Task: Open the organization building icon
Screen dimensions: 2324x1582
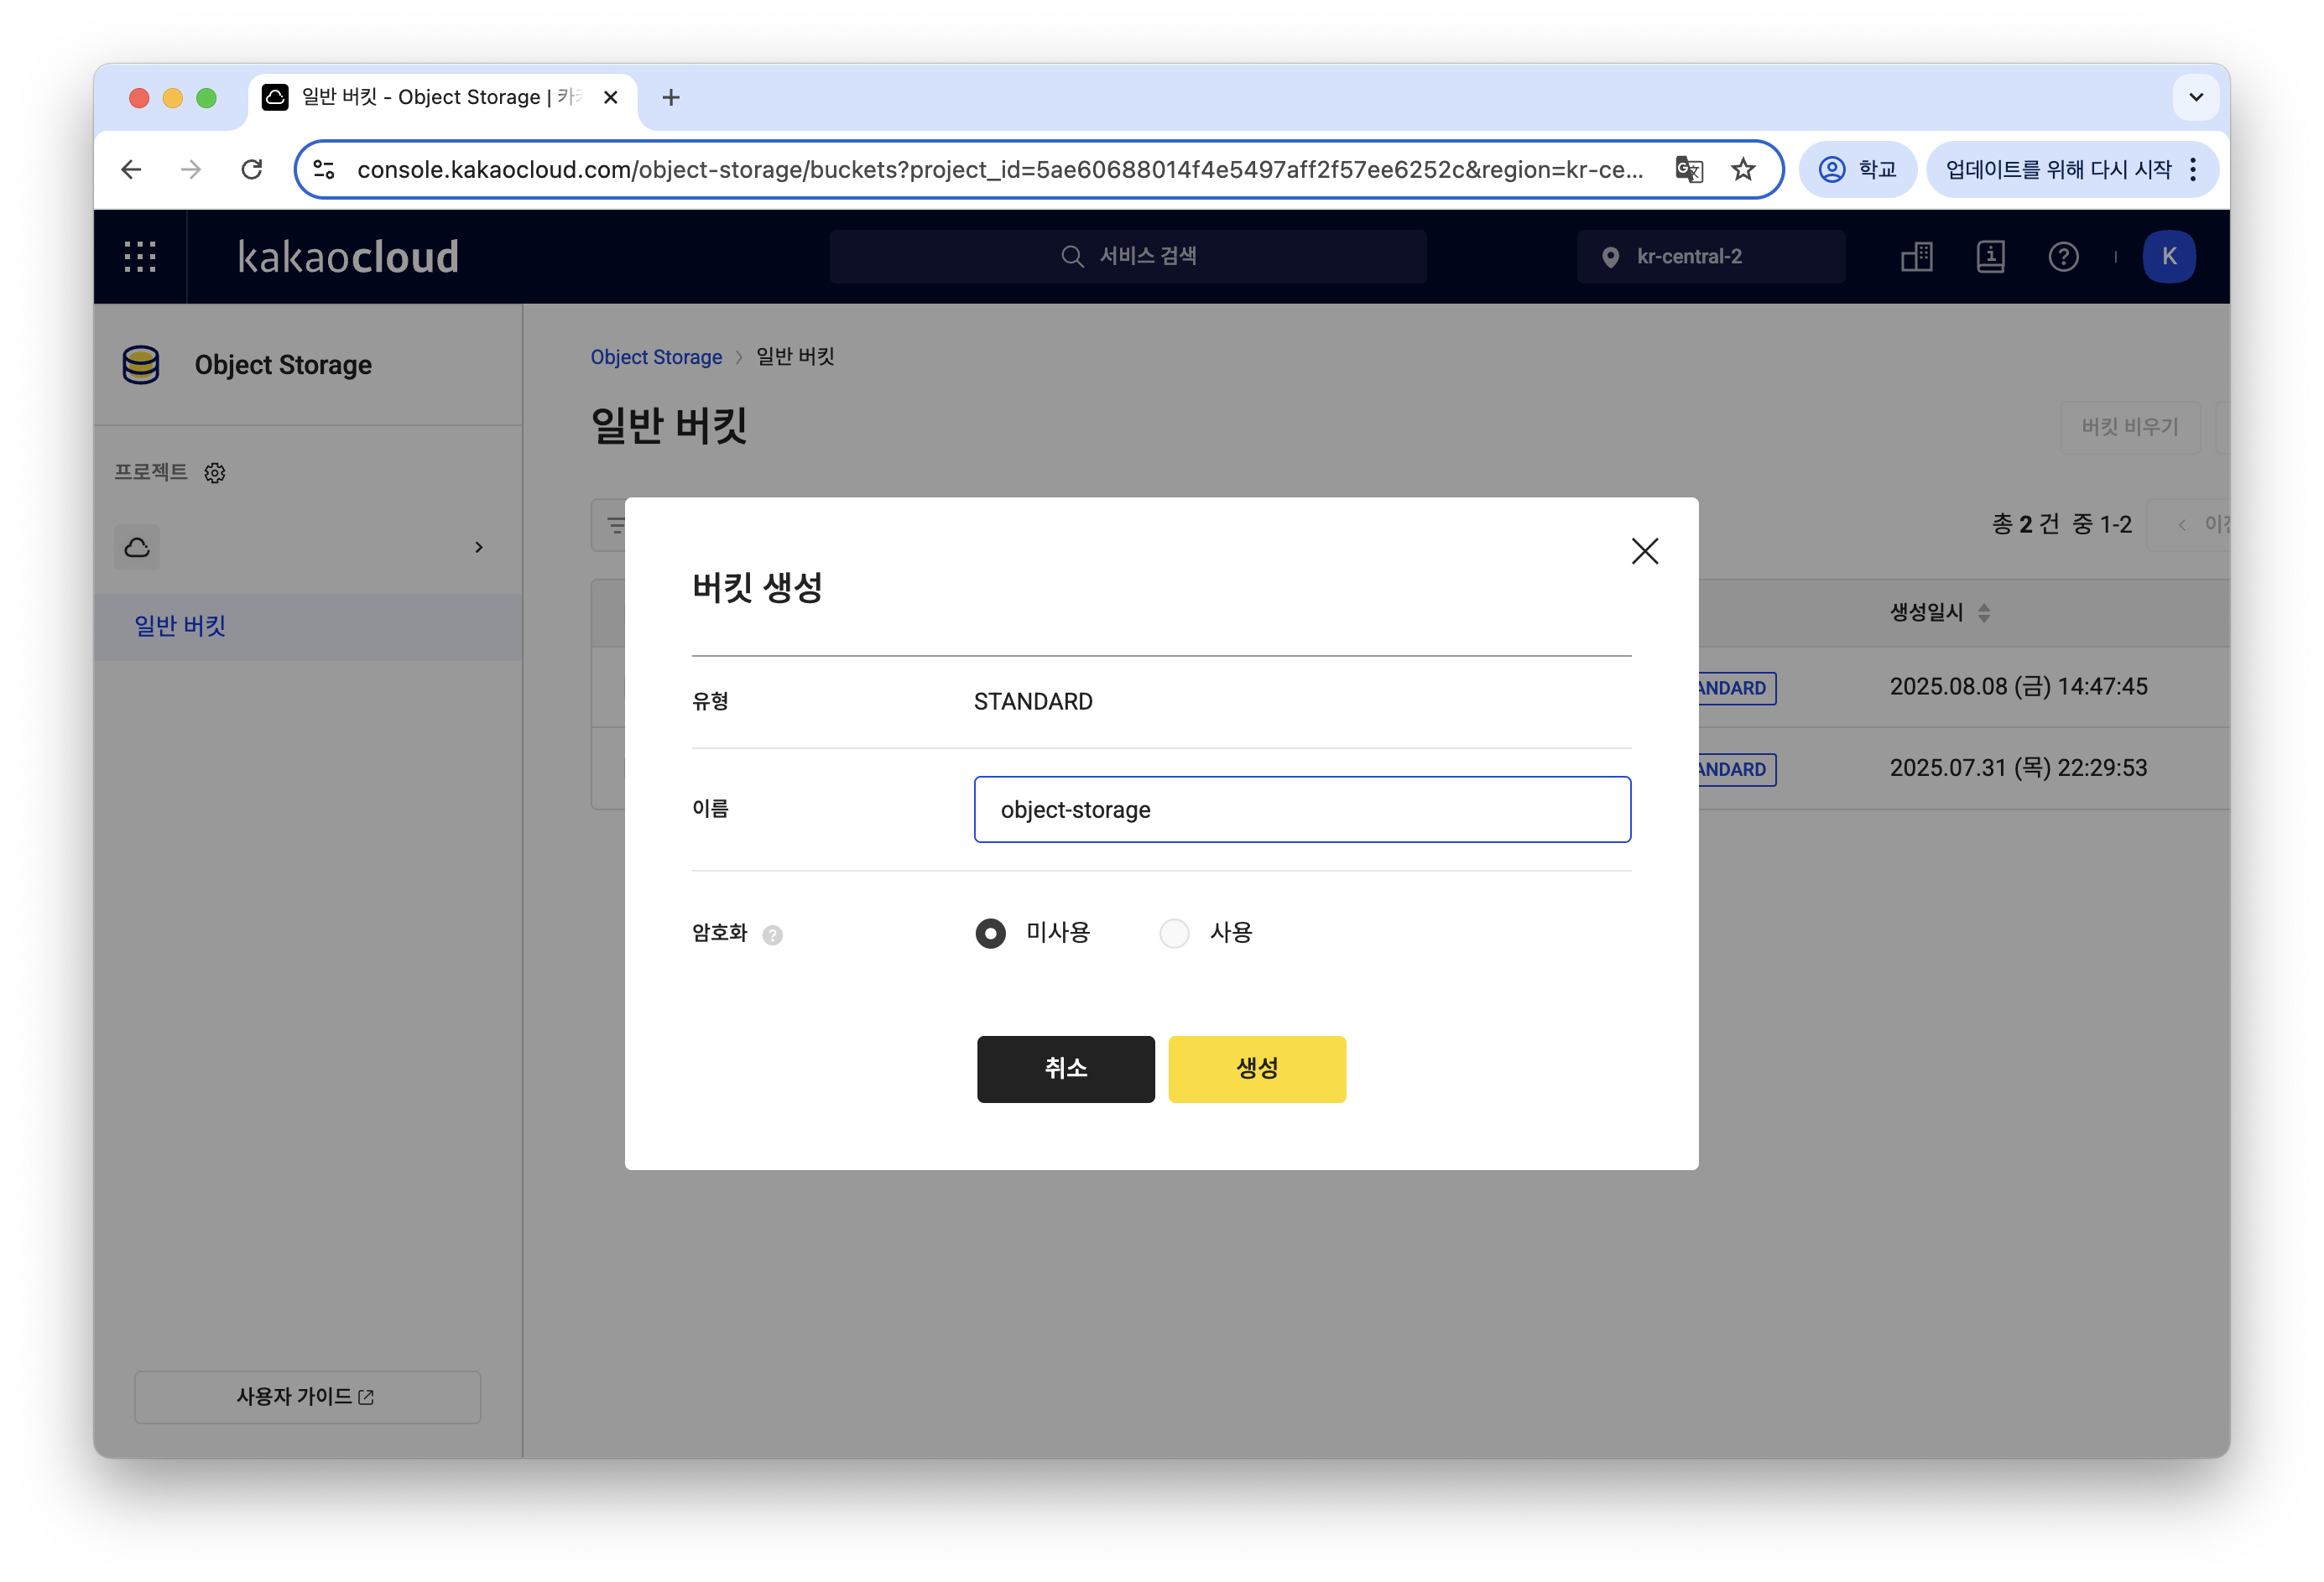Action: [x=1916, y=257]
